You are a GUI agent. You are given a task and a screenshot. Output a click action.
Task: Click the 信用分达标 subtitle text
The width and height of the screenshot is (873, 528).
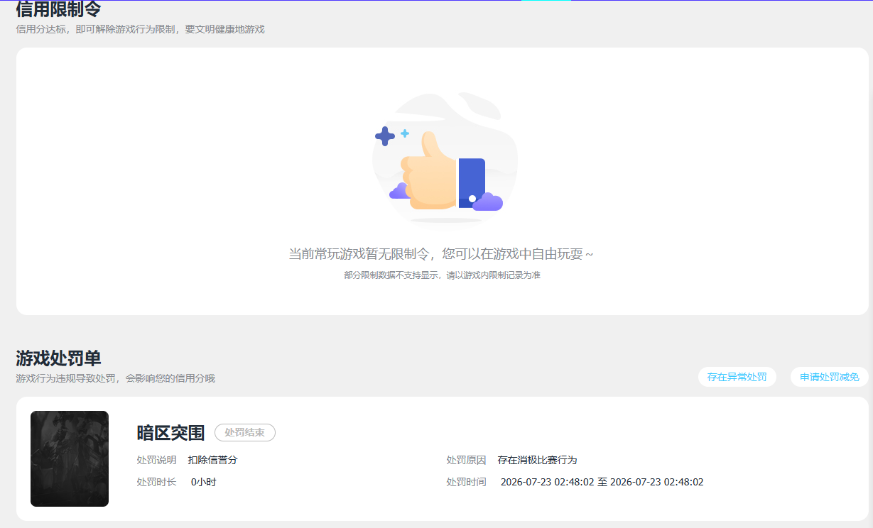pyautogui.click(x=140, y=29)
